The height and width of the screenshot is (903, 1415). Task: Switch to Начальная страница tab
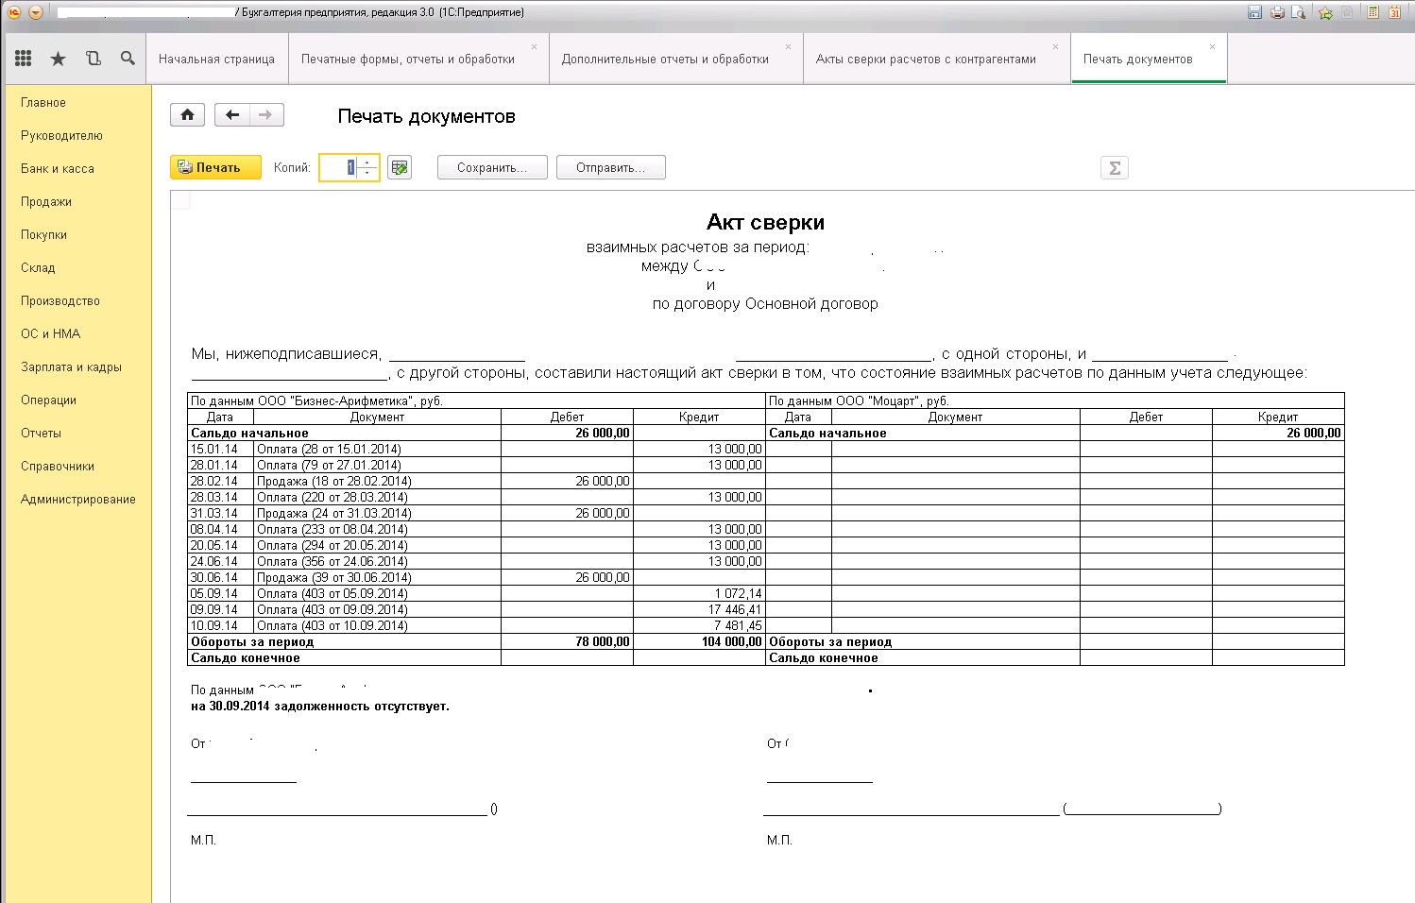pos(217,59)
